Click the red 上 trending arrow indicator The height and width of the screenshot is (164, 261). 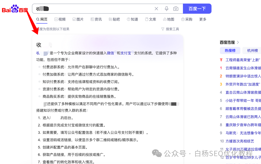pos(221,60)
